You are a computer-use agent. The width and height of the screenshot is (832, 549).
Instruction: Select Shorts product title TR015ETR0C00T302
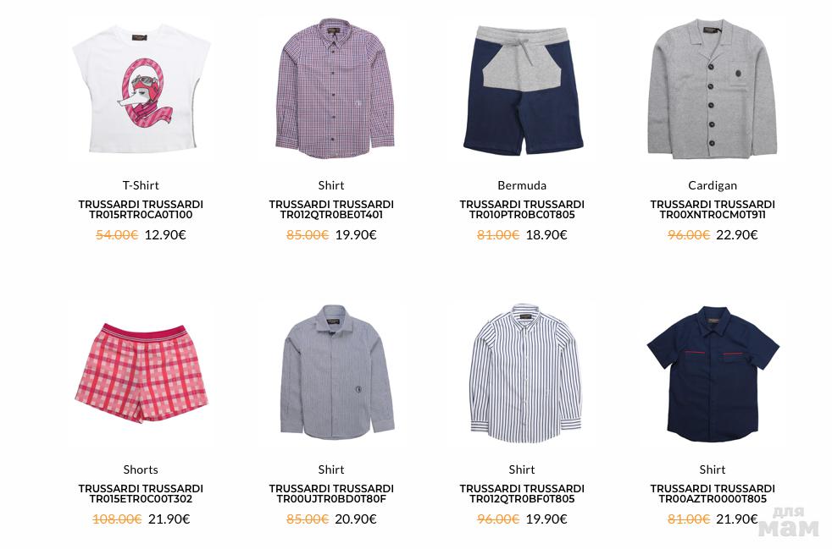[x=141, y=493]
